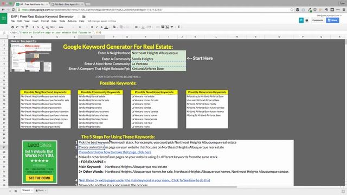
Task: Click Possible Neighborhood Keywords header
Action: point(46,92)
